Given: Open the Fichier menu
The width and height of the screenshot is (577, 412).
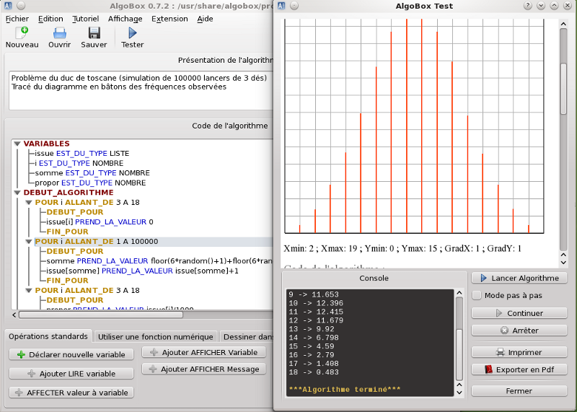Looking at the screenshot, I should (17, 19).
